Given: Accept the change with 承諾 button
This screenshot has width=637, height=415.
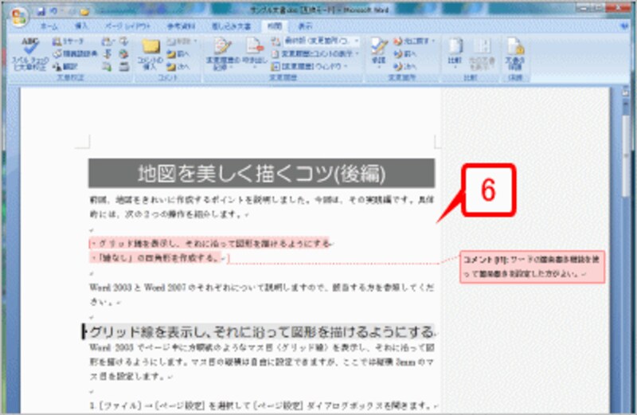Looking at the screenshot, I should tap(378, 53).
